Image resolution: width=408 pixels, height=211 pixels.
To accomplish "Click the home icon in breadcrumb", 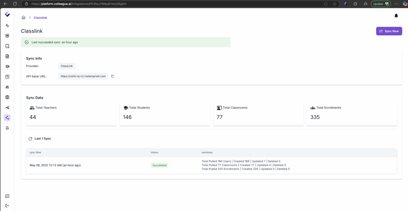I will click(x=24, y=17).
